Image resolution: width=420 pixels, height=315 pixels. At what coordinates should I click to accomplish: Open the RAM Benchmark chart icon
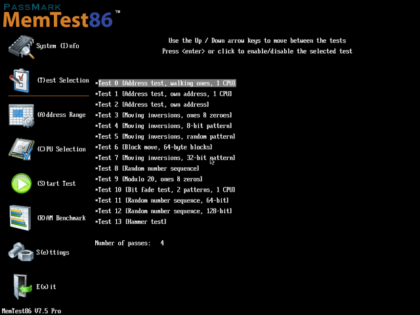coord(20,218)
